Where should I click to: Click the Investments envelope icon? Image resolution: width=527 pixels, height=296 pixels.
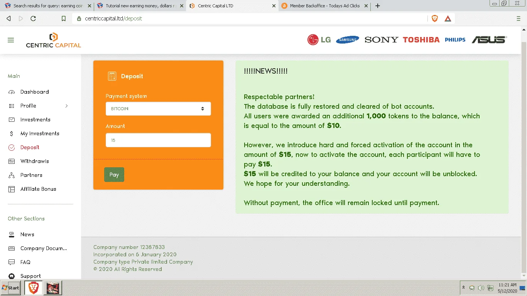(12, 120)
